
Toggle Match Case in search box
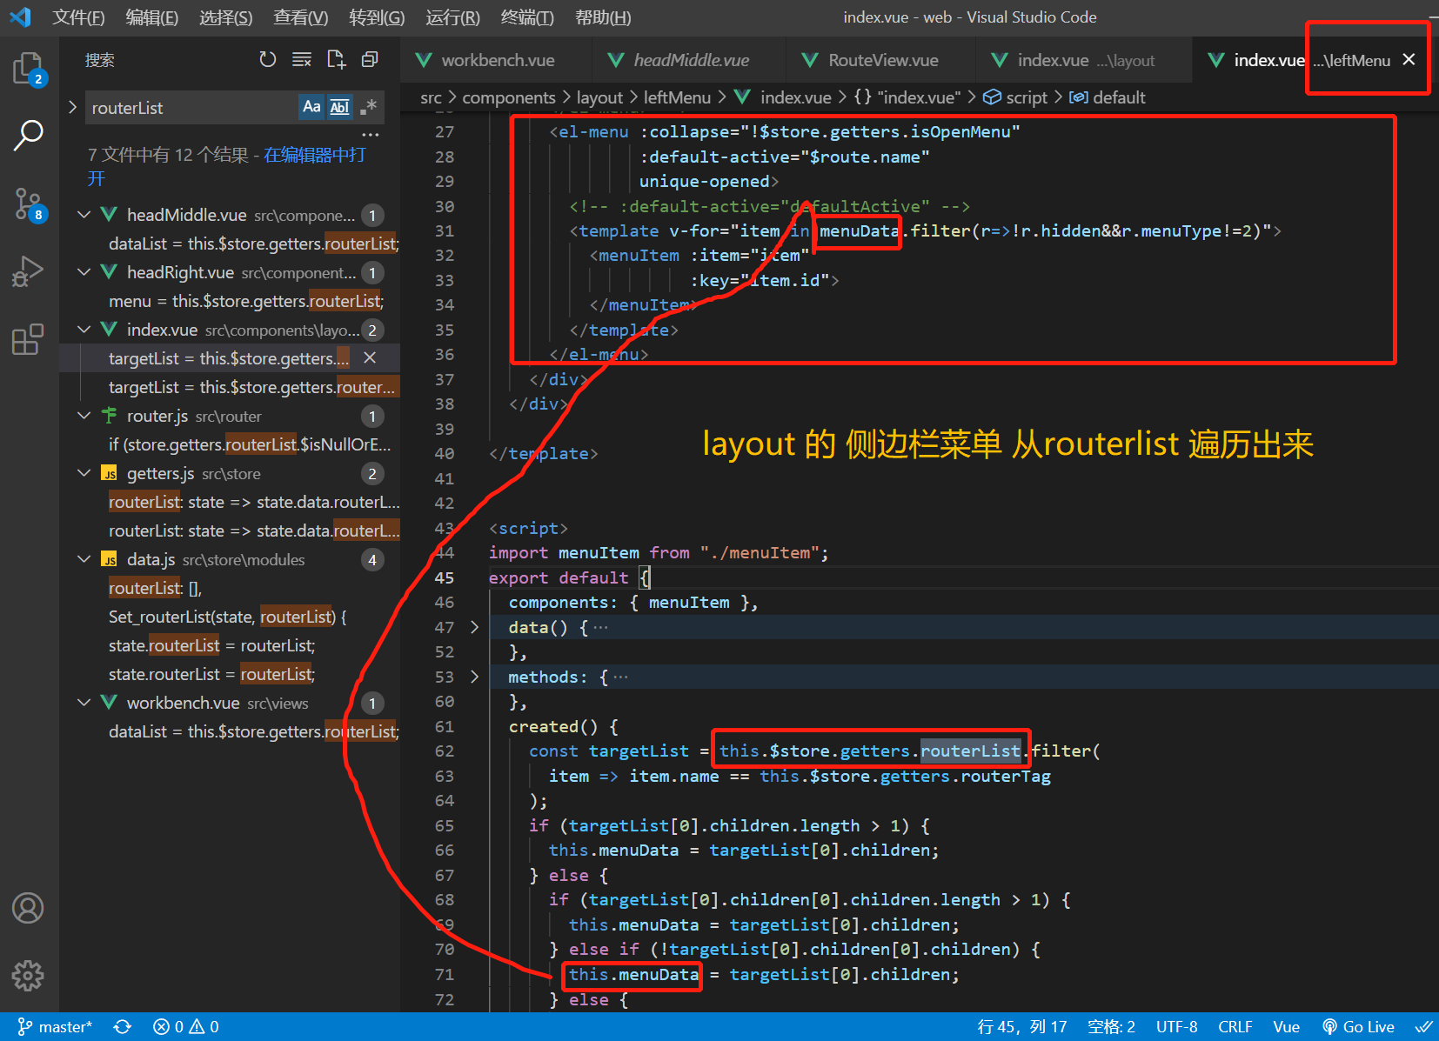tap(311, 107)
